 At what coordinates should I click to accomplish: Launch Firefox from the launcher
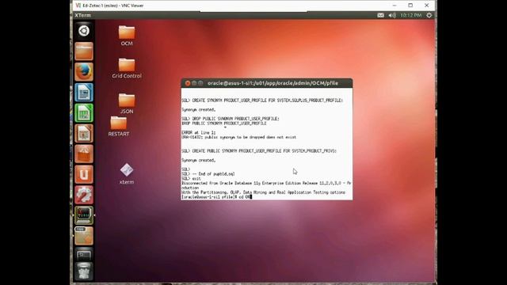tap(84, 72)
